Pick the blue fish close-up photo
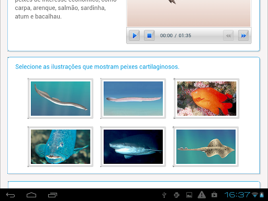 pos(60,147)
